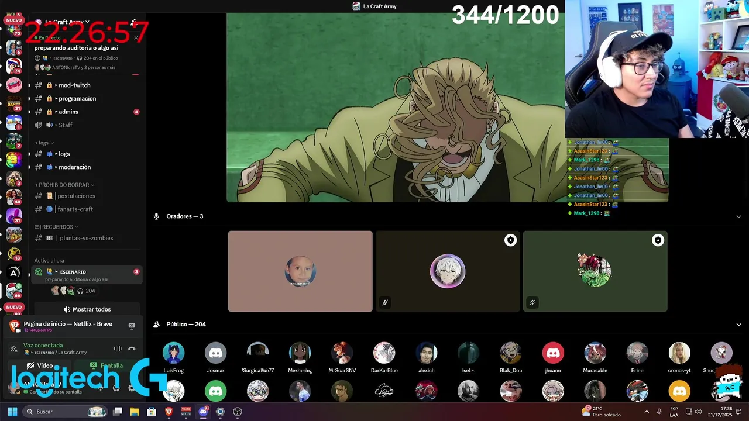Screen dimensions: 749x421
Task: Open noise suppression waveform icon
Action: [118, 348]
